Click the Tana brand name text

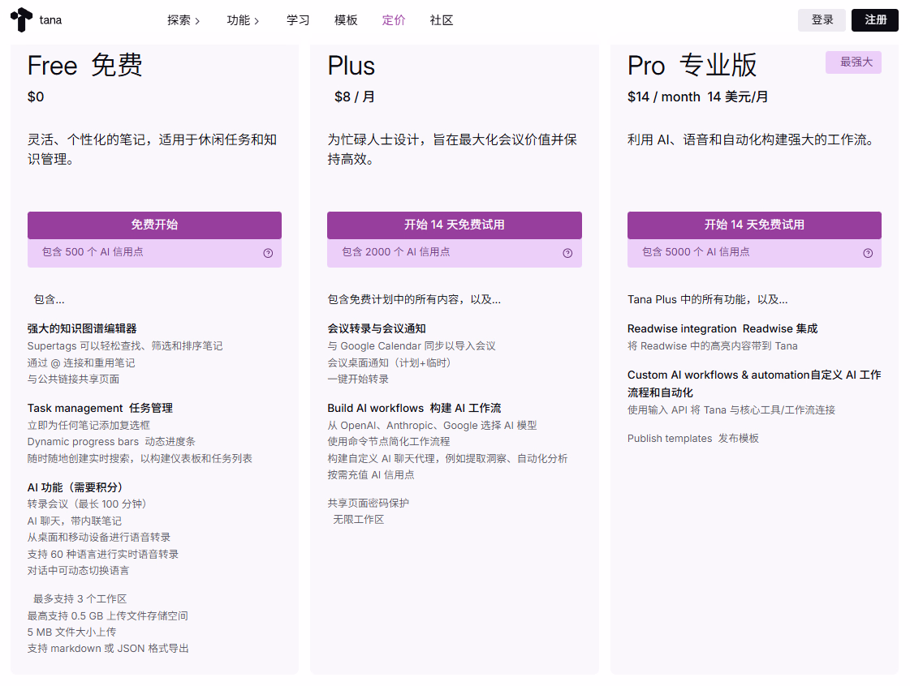click(x=50, y=20)
